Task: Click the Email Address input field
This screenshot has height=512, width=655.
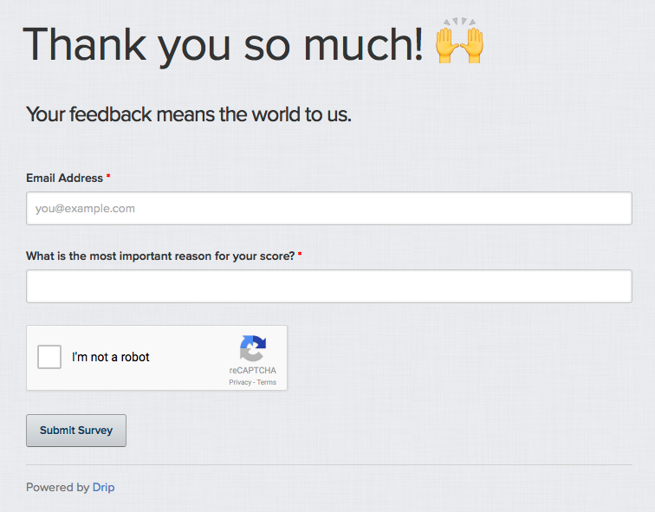Action: [x=328, y=209]
